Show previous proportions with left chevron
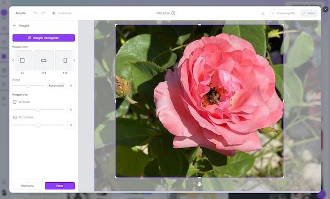Screen dimensions: 330x199 pyautogui.click(x=13, y=61)
